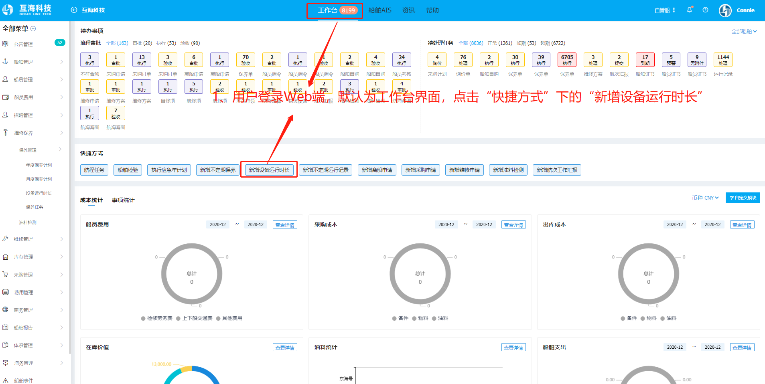This screenshot has width=765, height=384.
Task: Expand the 采购管理 menu chevron
Action: (62, 275)
